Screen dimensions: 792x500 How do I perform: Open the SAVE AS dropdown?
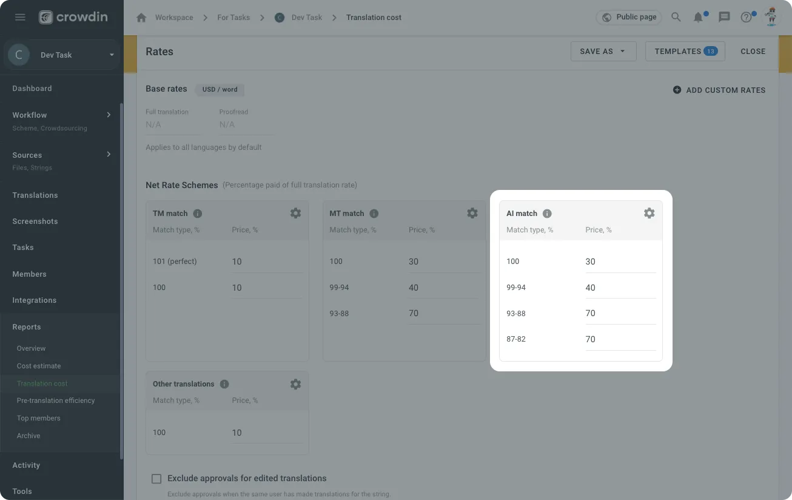tap(603, 52)
